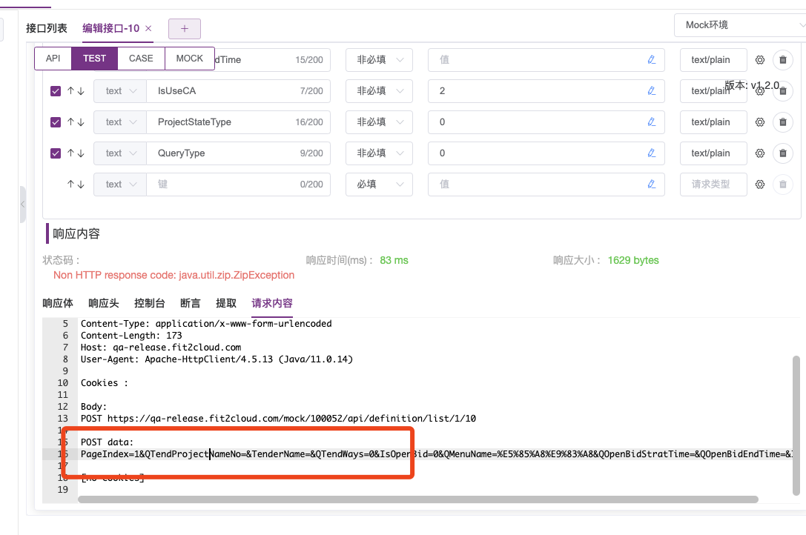Open settings gear for QueryType row
Image resolution: width=806 pixels, height=535 pixels.
point(759,153)
